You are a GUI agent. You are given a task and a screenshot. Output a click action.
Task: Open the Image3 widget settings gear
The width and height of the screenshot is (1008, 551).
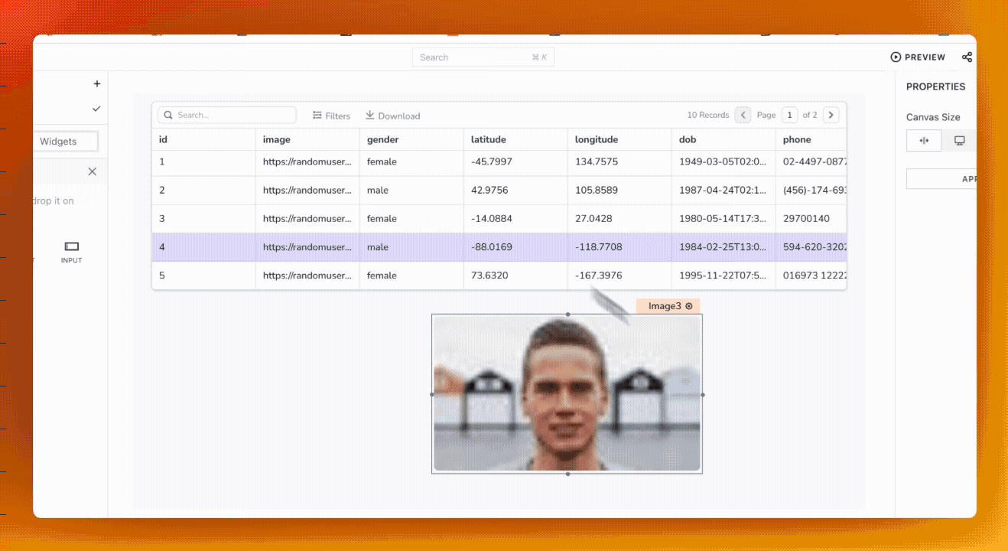click(x=688, y=305)
